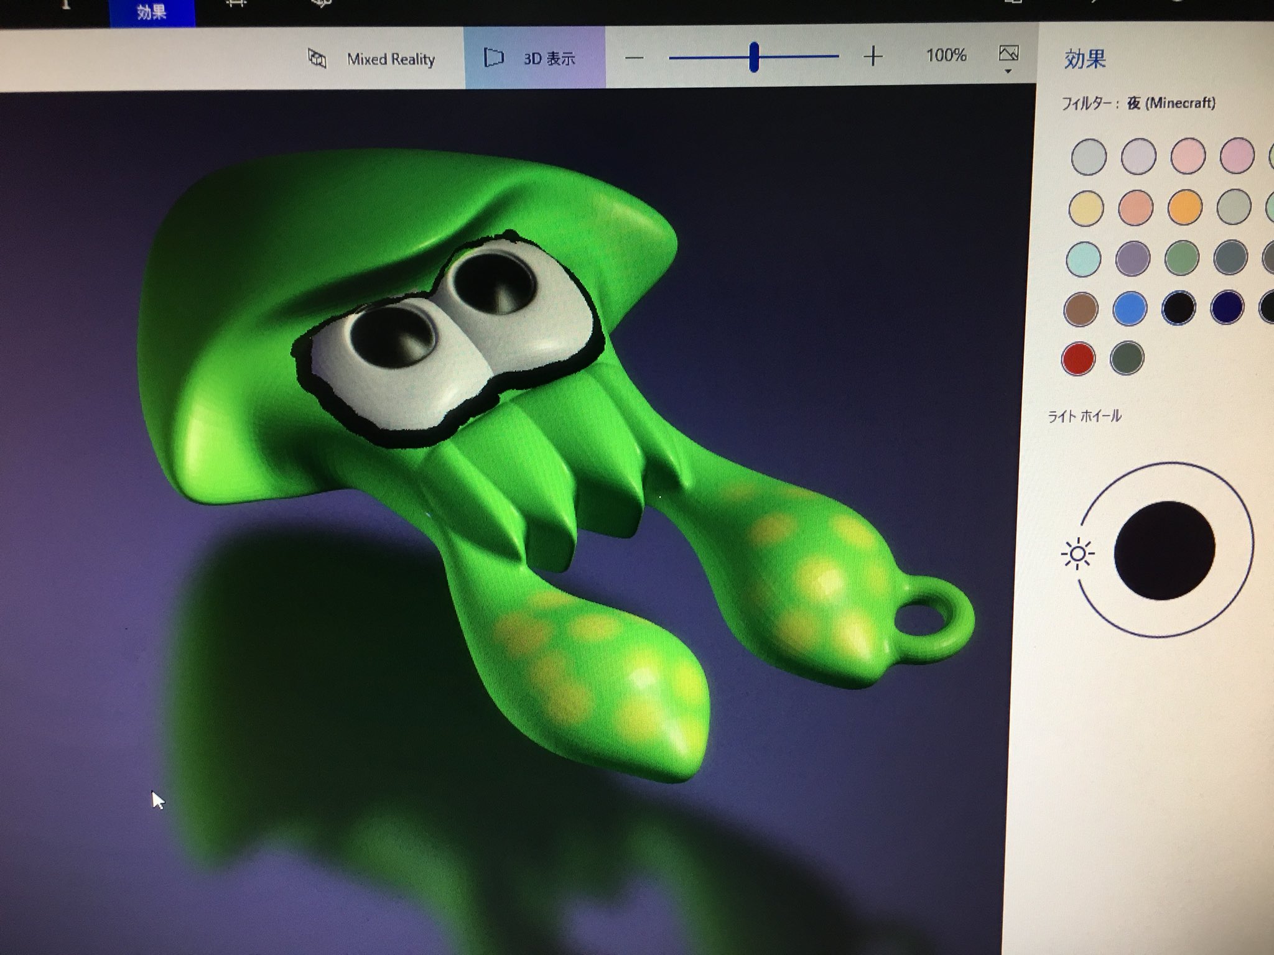Select the pale pink filter swatch
This screenshot has width=1274, height=955.
(1188, 155)
